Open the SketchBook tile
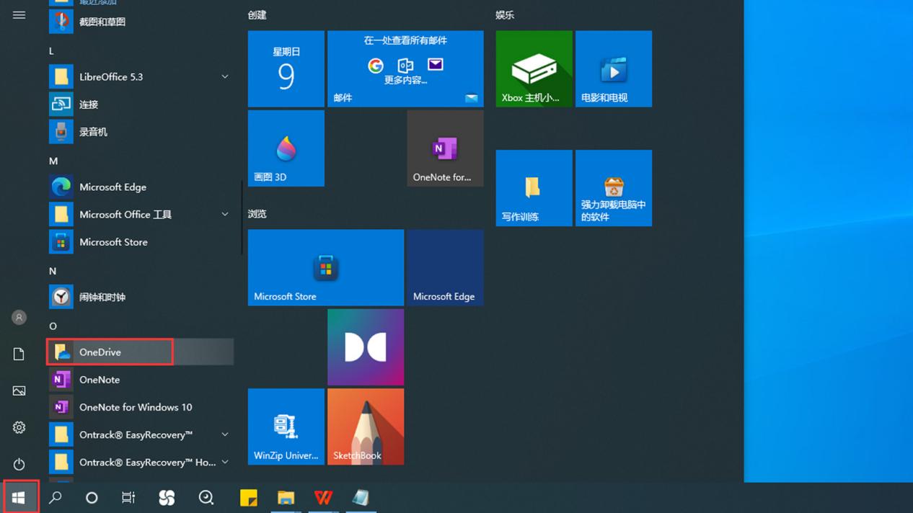The image size is (913, 513). point(366,427)
